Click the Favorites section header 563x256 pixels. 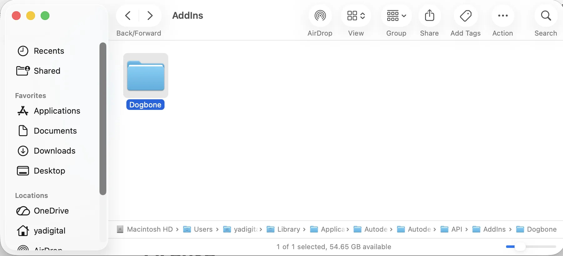coord(31,96)
